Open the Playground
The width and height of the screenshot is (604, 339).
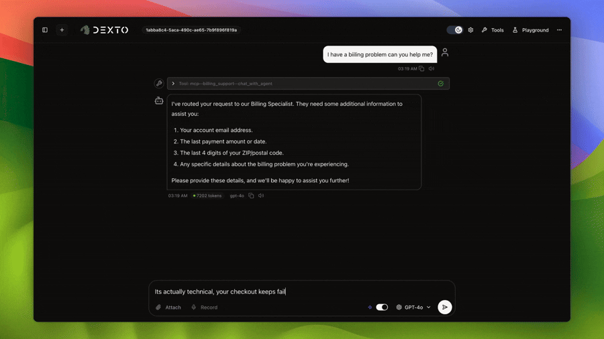pyautogui.click(x=530, y=30)
